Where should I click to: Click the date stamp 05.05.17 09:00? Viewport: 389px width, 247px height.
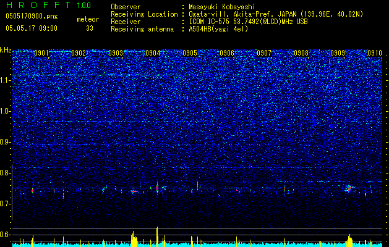tap(32, 28)
